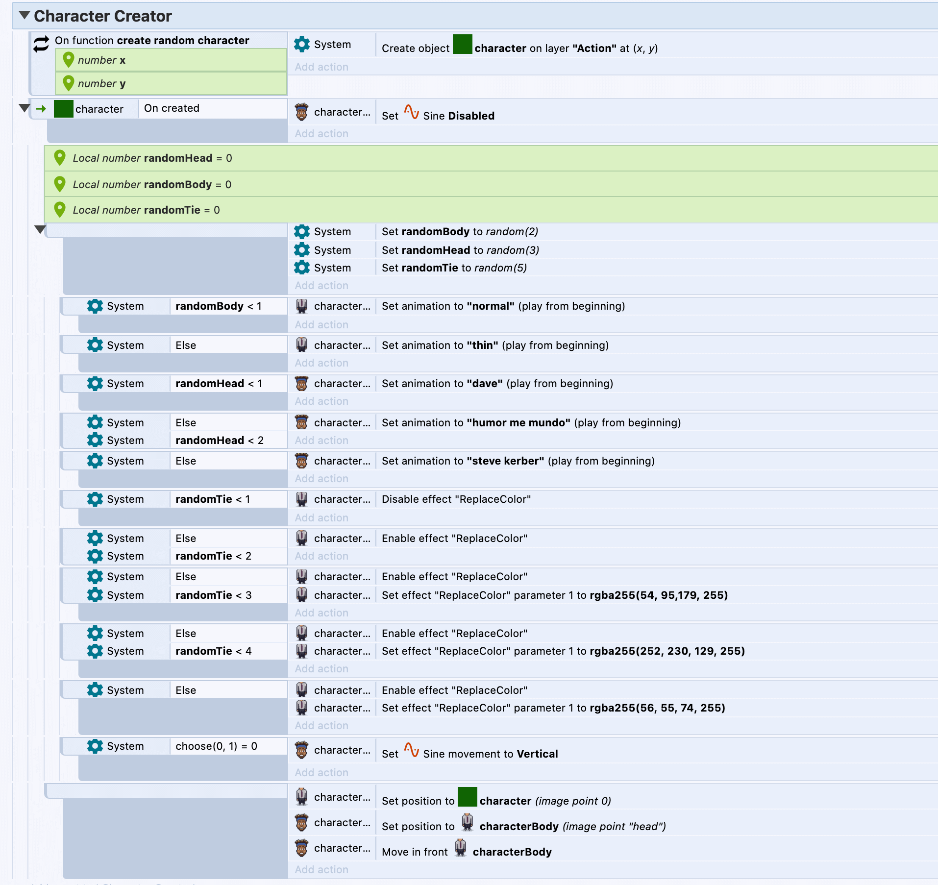Click the pin icon of local randomHead
The height and width of the screenshot is (885, 938).
point(60,158)
